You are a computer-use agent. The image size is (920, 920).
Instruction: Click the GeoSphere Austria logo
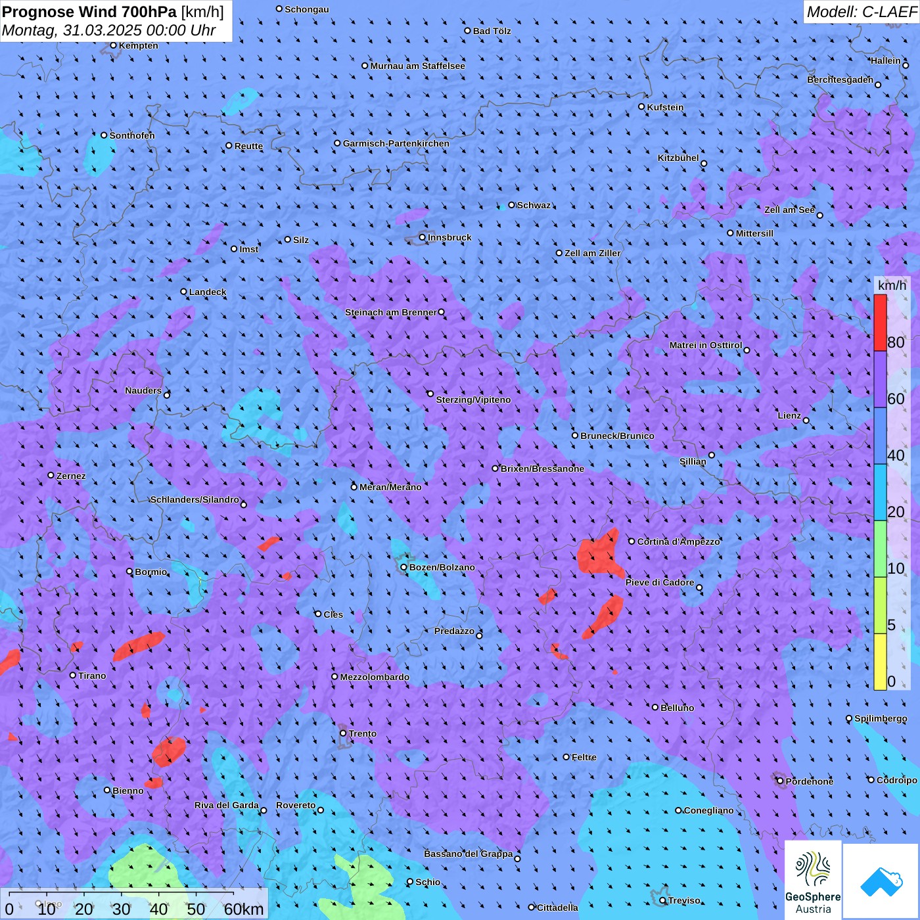click(x=813, y=880)
